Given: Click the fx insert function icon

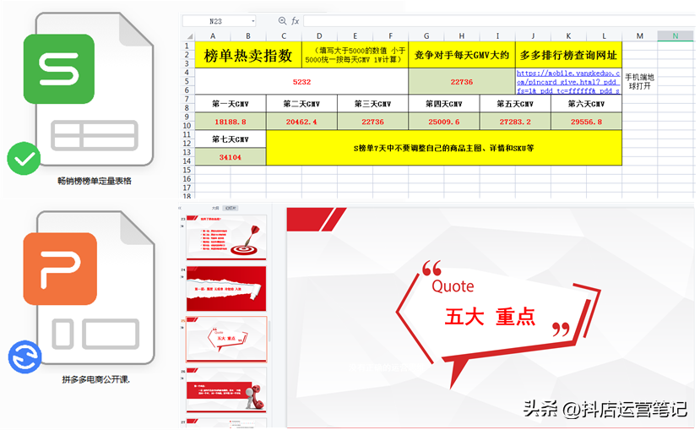Looking at the screenshot, I should [x=295, y=21].
